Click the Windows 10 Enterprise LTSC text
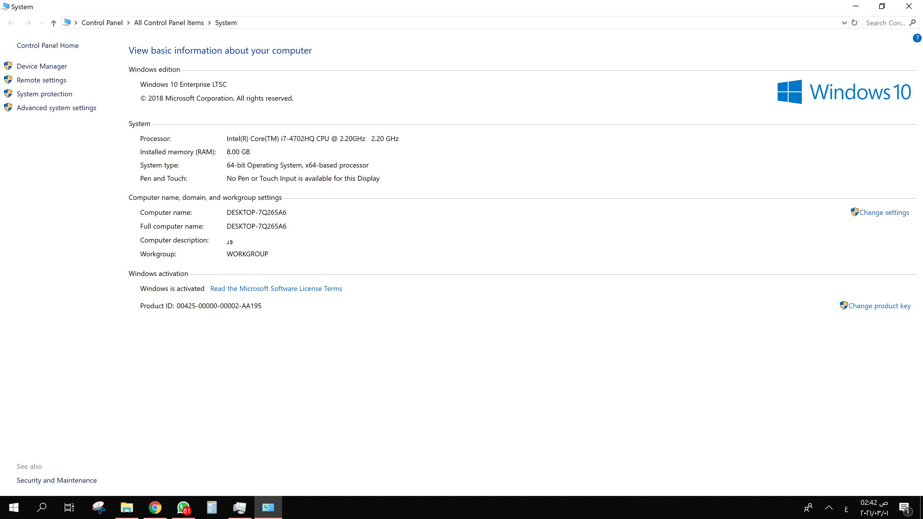The width and height of the screenshot is (923, 519). [183, 84]
